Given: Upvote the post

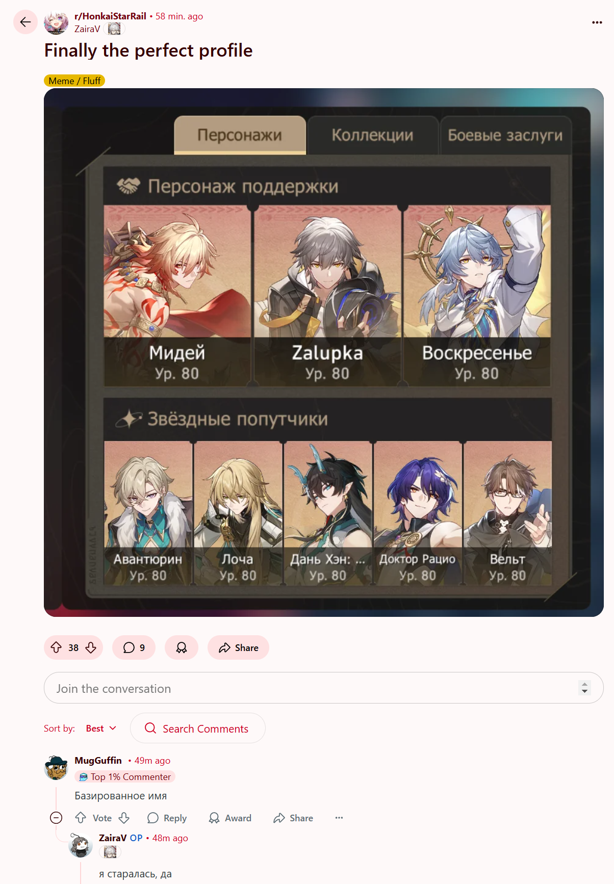Looking at the screenshot, I should [x=56, y=647].
